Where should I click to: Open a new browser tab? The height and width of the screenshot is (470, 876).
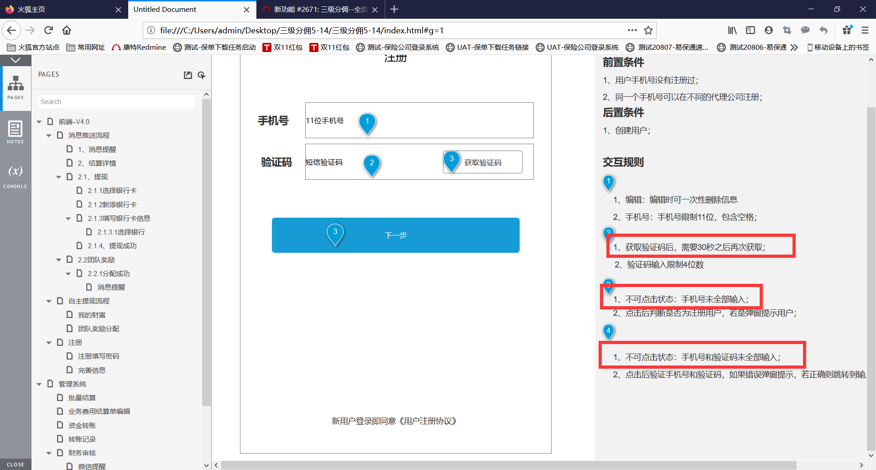click(x=394, y=10)
